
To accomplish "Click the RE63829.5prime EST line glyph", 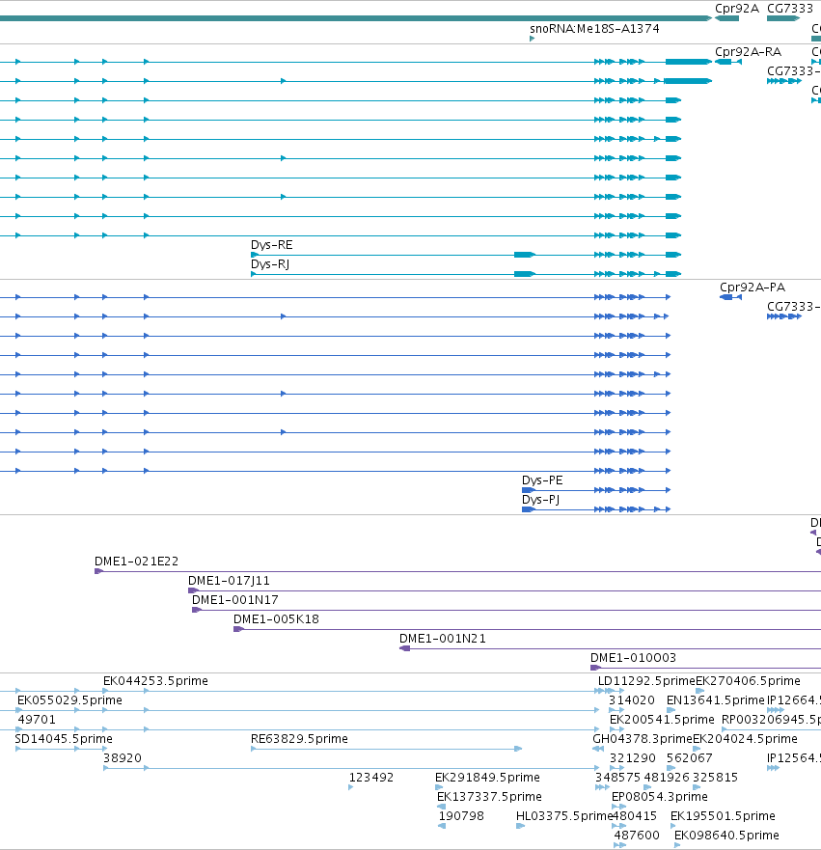I will pyautogui.click(x=386, y=749).
